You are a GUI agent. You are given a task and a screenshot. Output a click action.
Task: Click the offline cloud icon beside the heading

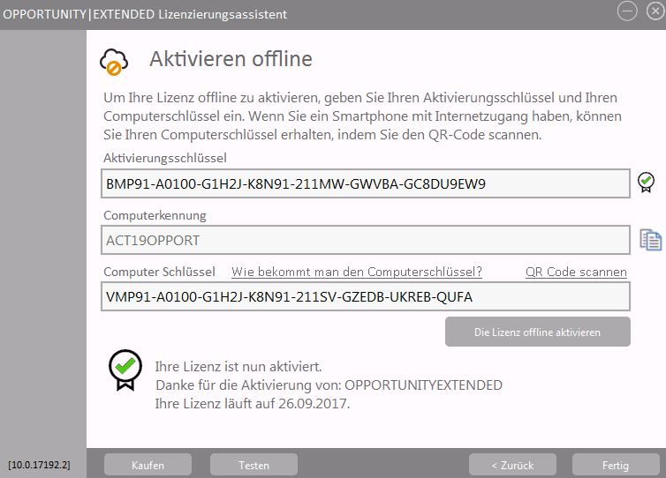click(x=114, y=62)
